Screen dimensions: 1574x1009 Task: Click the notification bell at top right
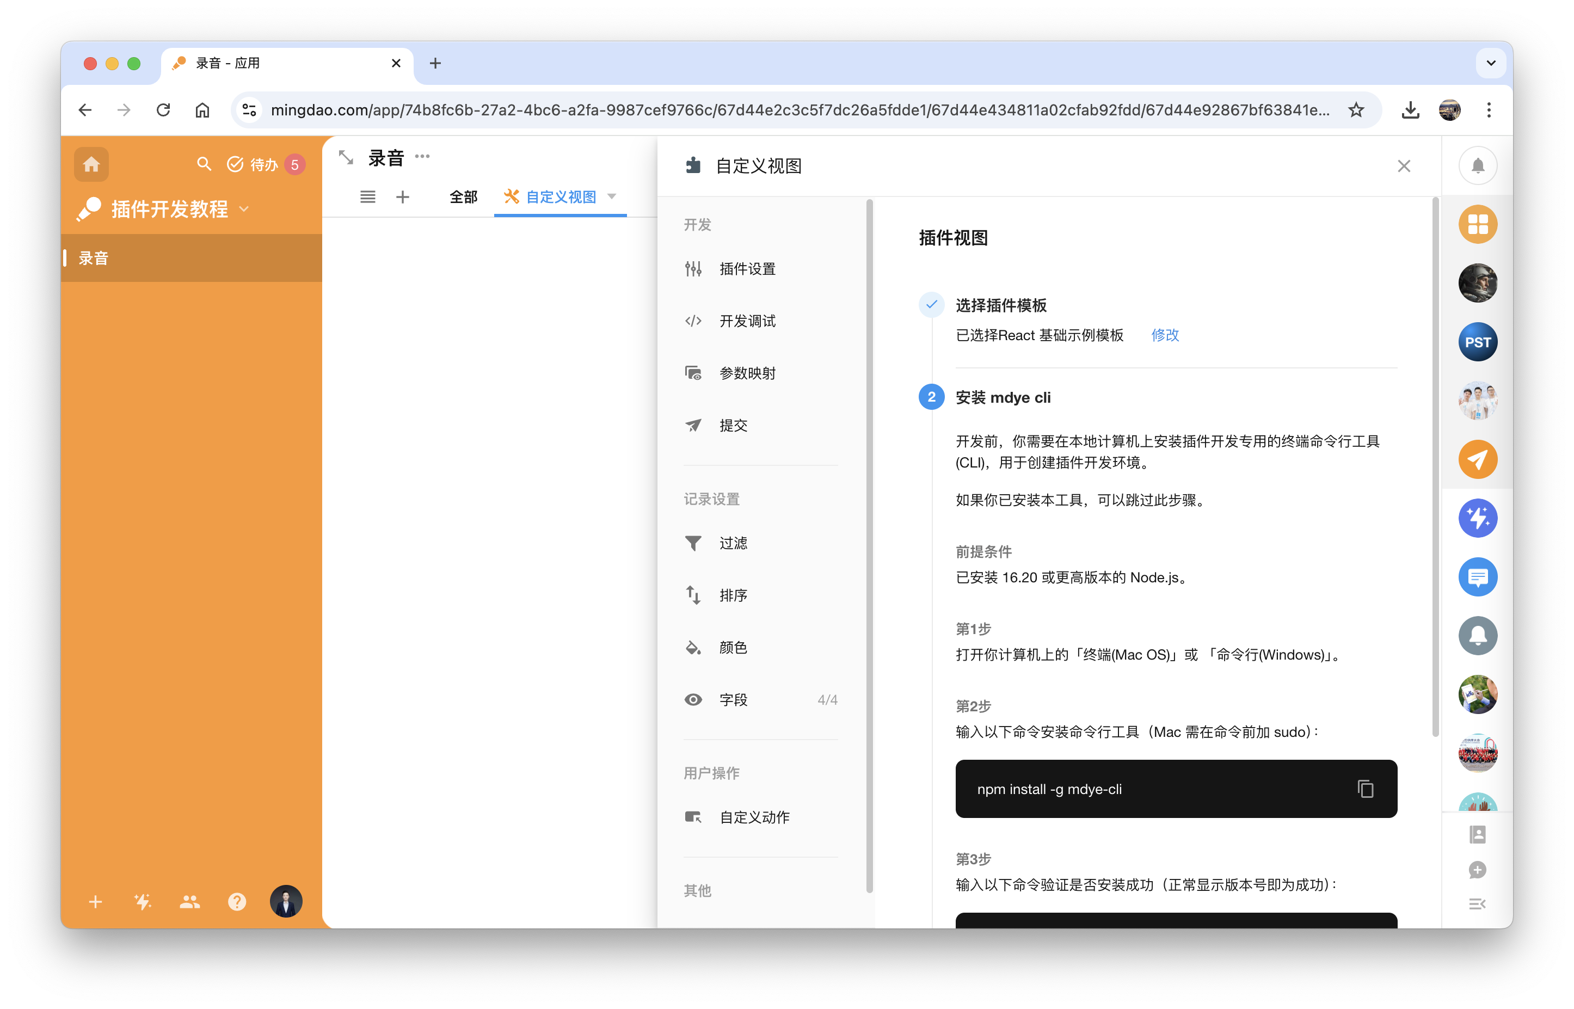(1477, 166)
